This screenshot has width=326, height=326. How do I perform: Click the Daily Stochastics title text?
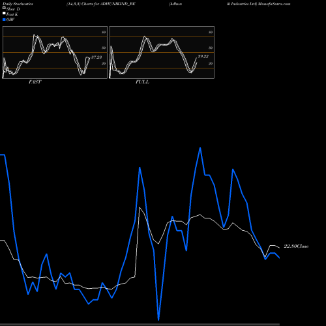[x=18, y=4]
